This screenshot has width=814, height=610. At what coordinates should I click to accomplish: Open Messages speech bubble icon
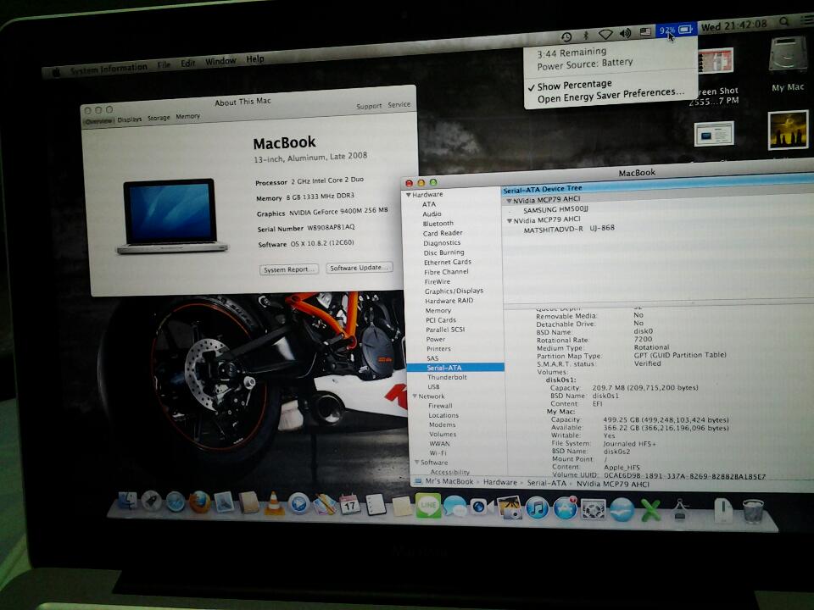[454, 507]
